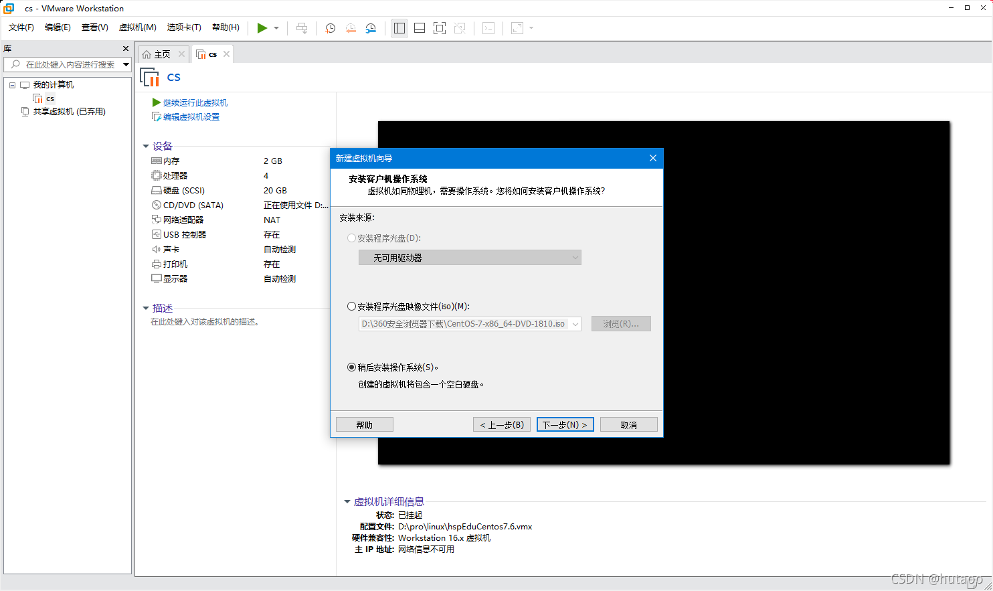Click the 声卡 sound card icon
The height and width of the screenshot is (591, 993).
(x=157, y=249)
